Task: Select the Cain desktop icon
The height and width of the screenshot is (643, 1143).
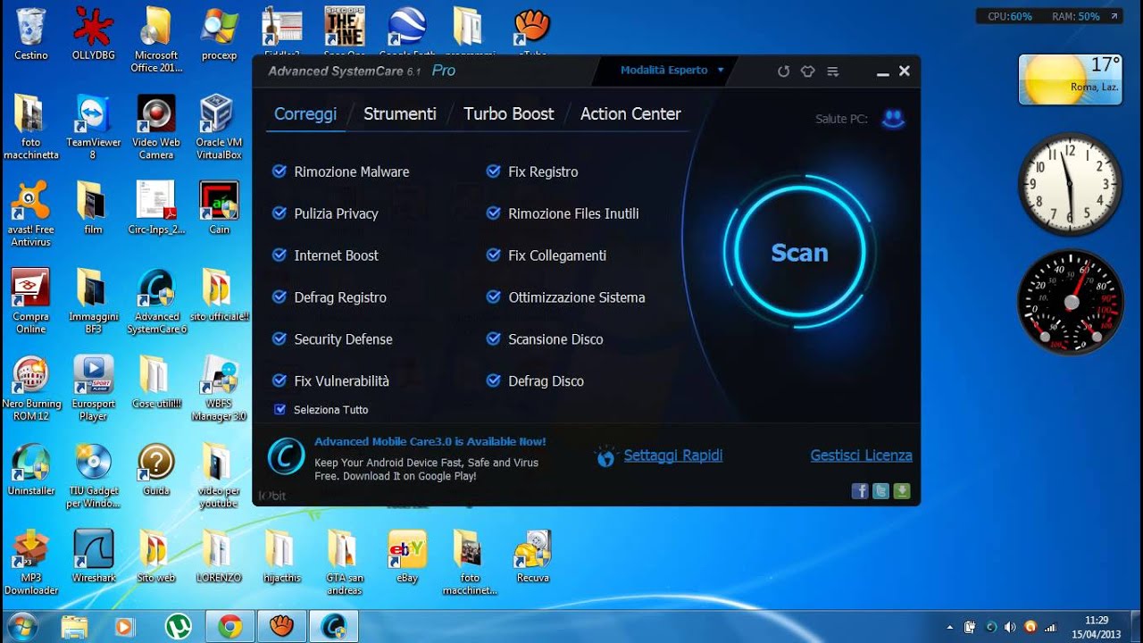Action: [x=219, y=208]
